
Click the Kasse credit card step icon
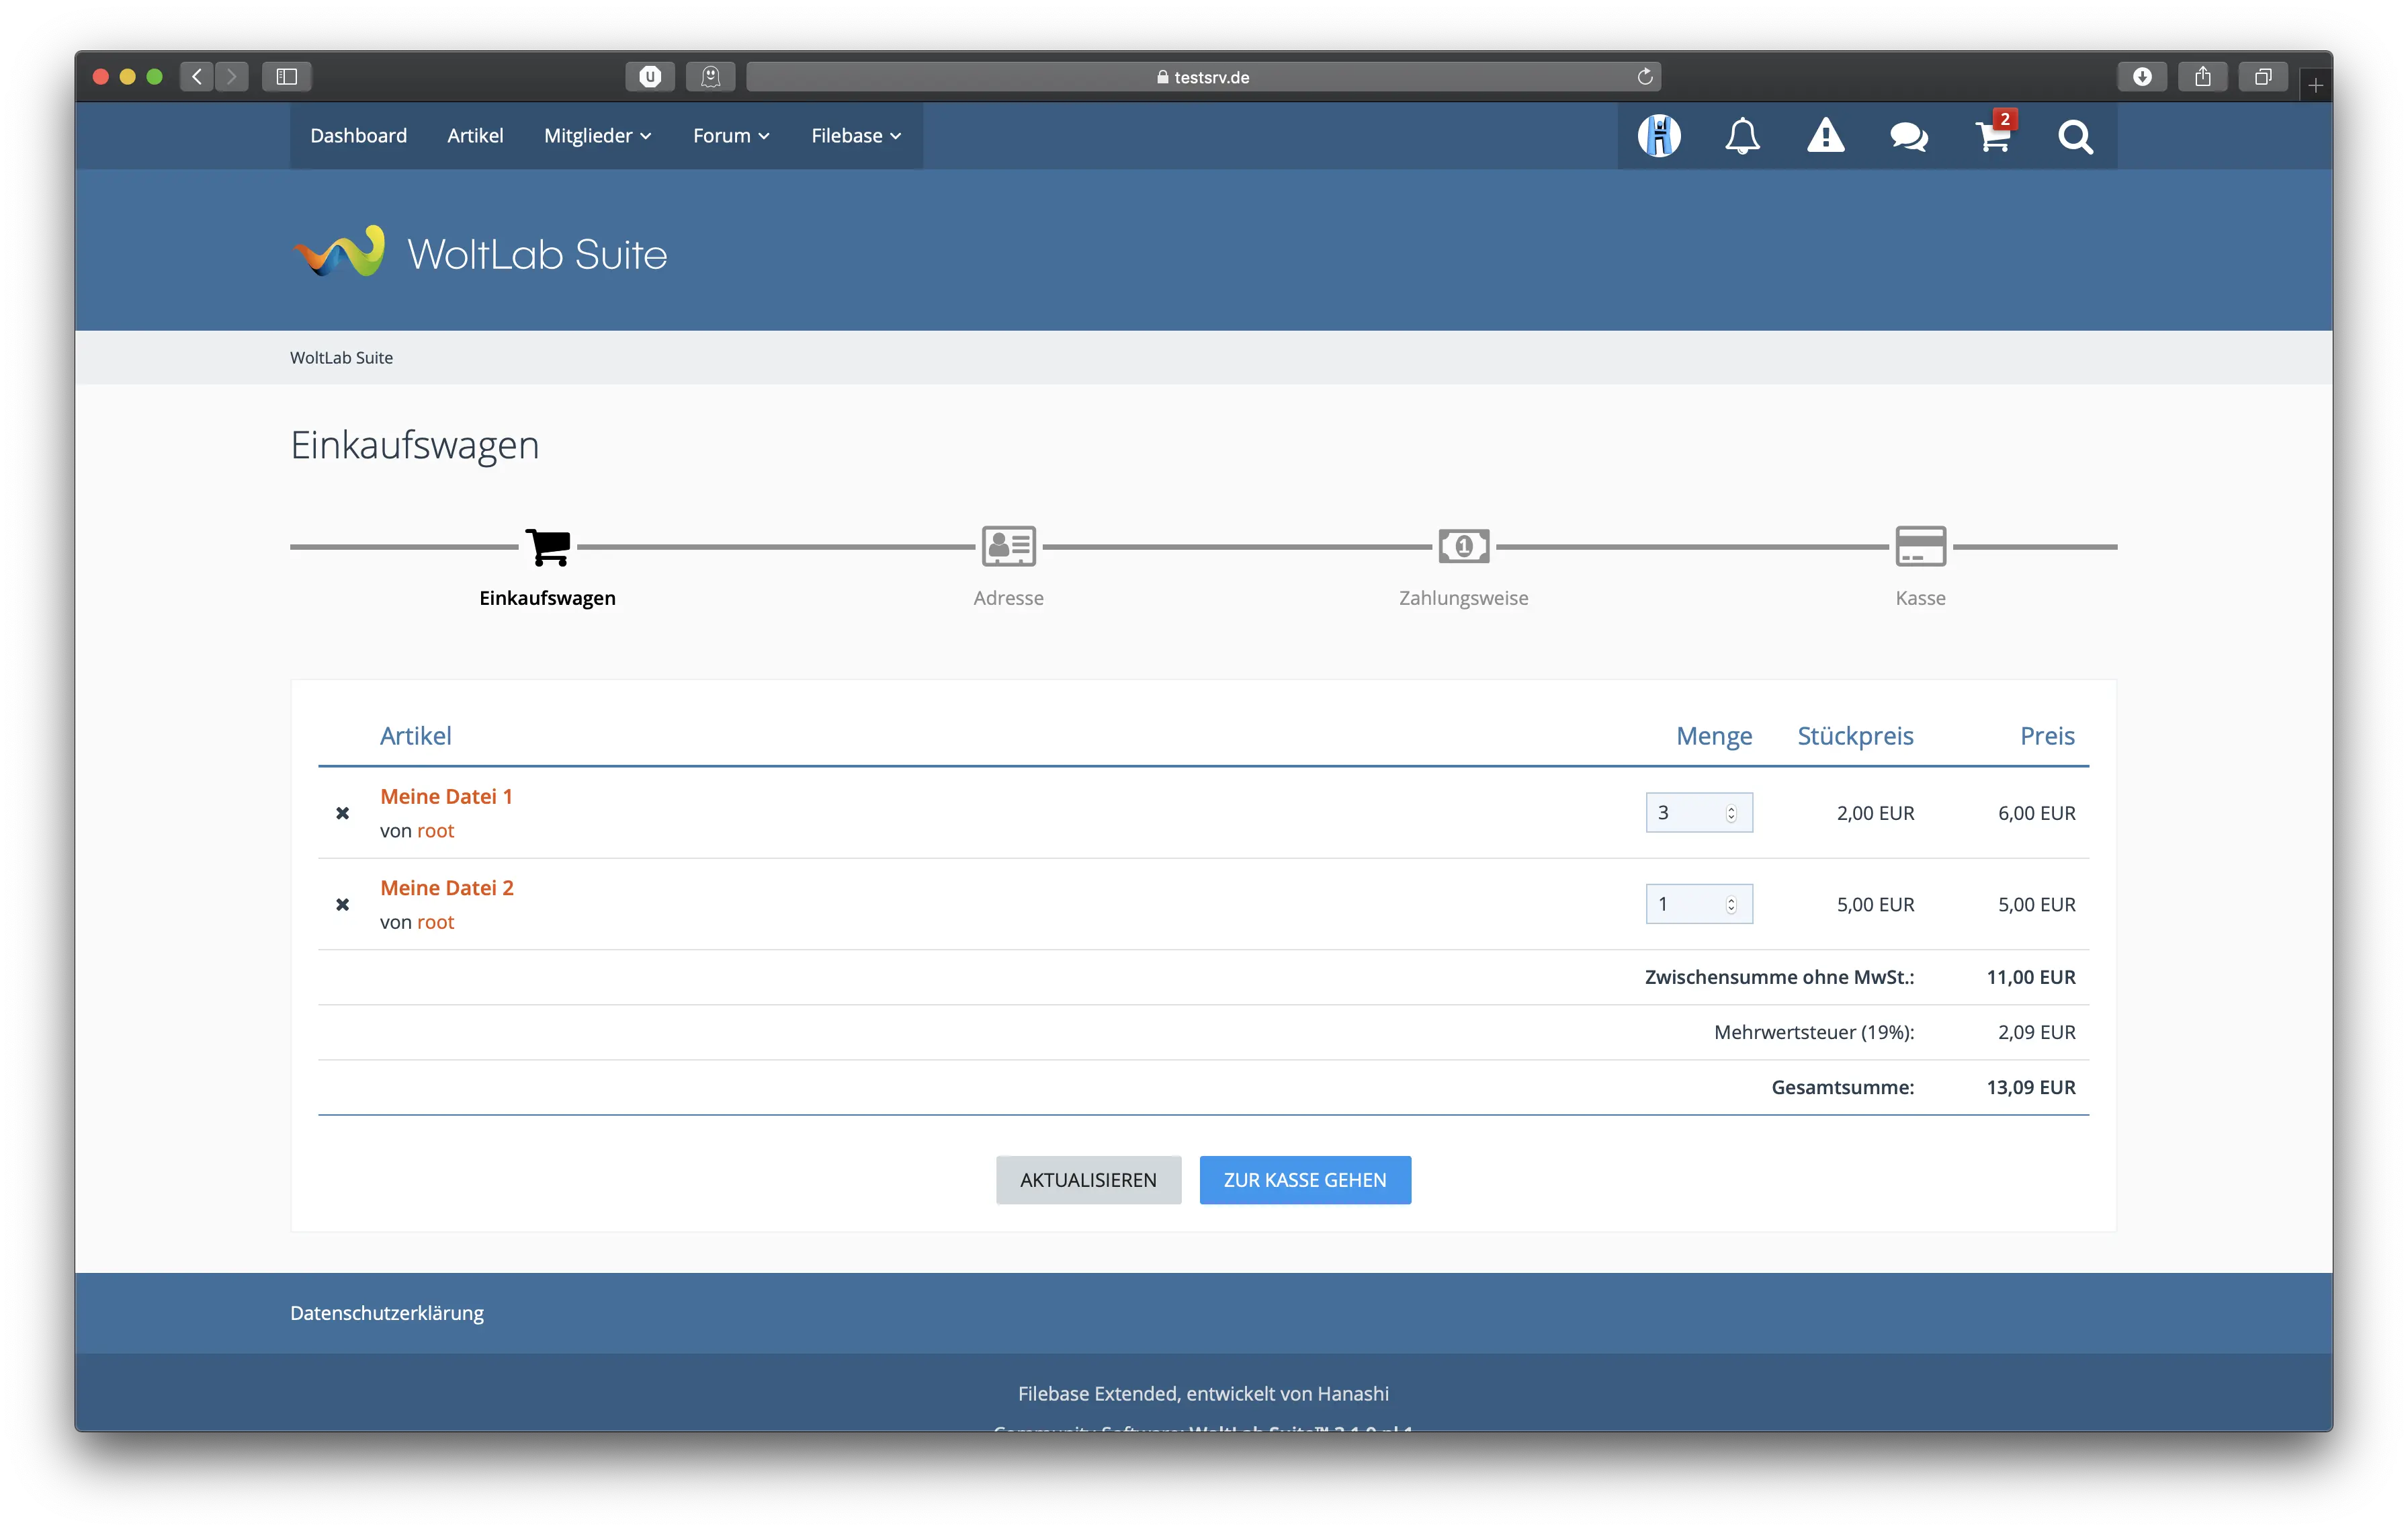[x=1920, y=546]
